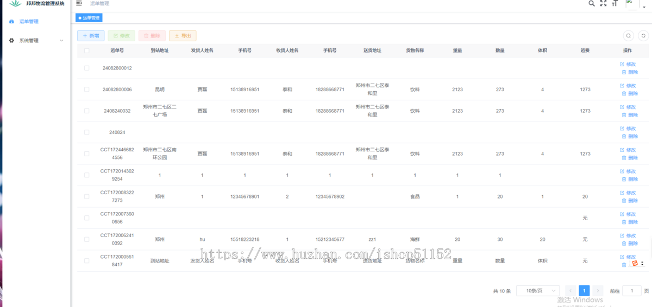Check the row for waybill 24082800006
652x307 pixels.
point(86,89)
